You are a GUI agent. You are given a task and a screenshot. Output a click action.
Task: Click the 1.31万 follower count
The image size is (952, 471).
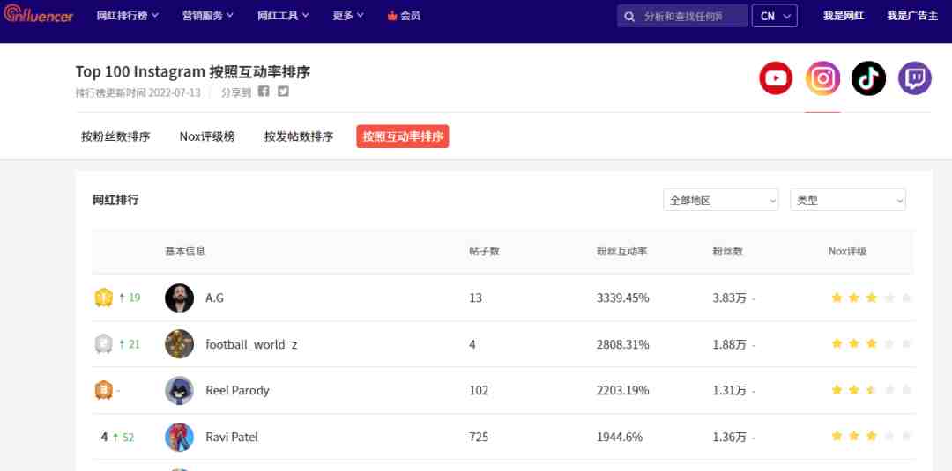point(729,390)
